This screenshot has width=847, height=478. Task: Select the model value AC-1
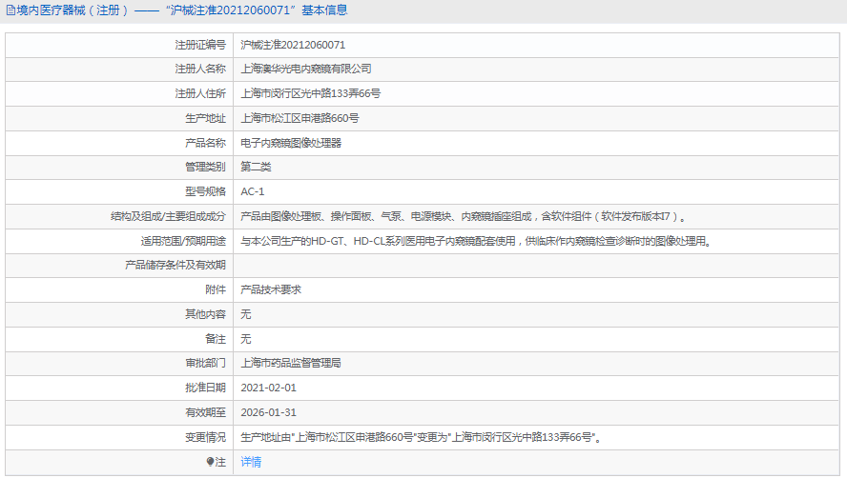(x=252, y=191)
